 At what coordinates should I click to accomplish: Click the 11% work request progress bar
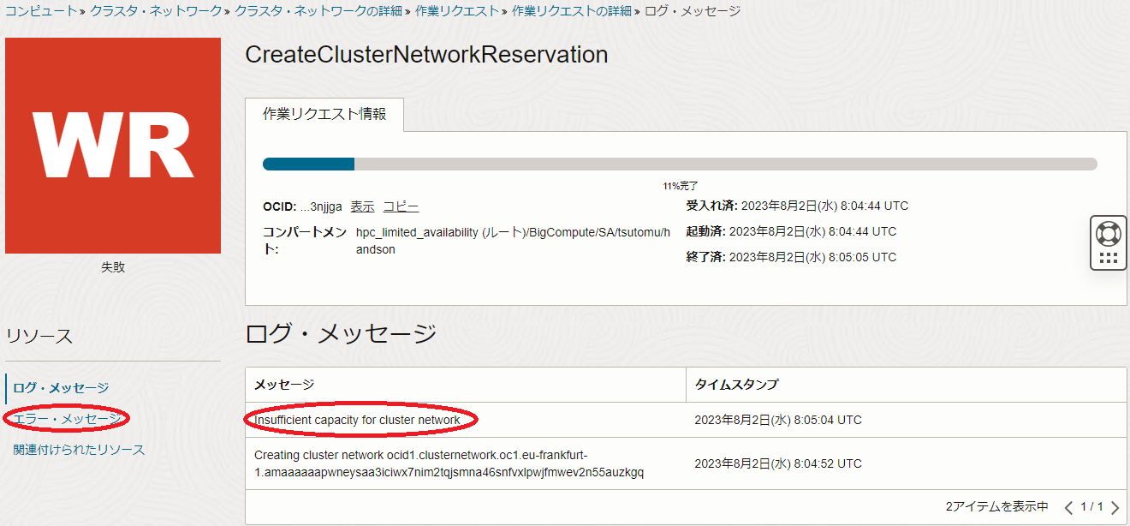tap(680, 164)
